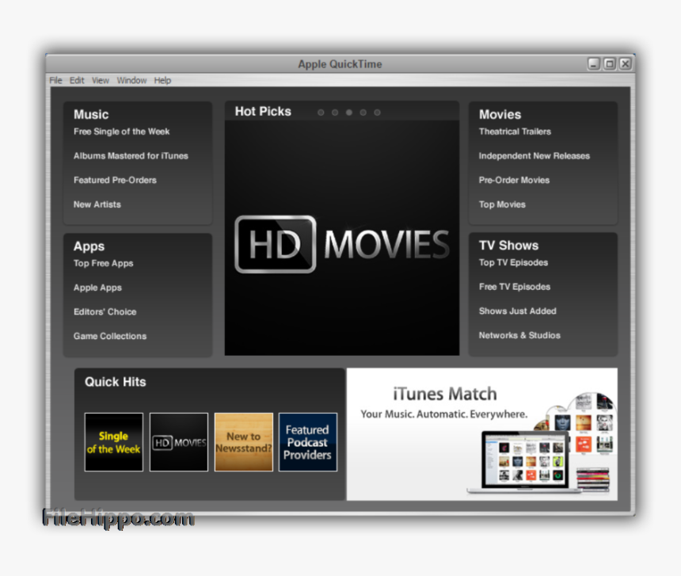Open Featured Pre-Orders in Music
The image size is (681, 576).
[x=115, y=181]
